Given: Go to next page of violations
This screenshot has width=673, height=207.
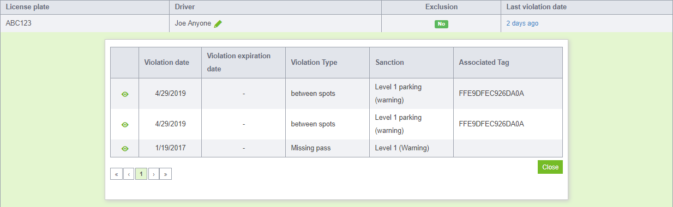Looking at the screenshot, I should pos(153,174).
